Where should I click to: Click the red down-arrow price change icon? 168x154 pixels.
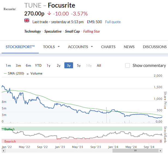tap(49, 13)
